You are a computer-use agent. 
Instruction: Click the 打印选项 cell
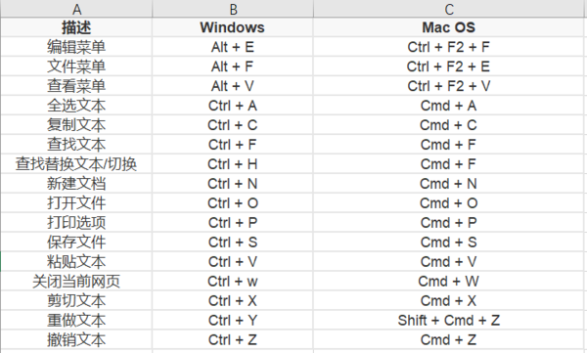point(76,222)
